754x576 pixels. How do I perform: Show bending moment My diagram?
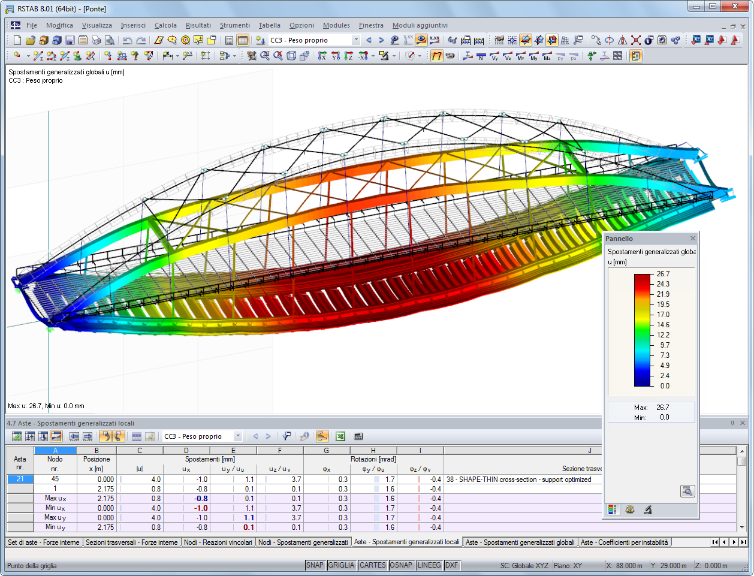[x=534, y=56]
